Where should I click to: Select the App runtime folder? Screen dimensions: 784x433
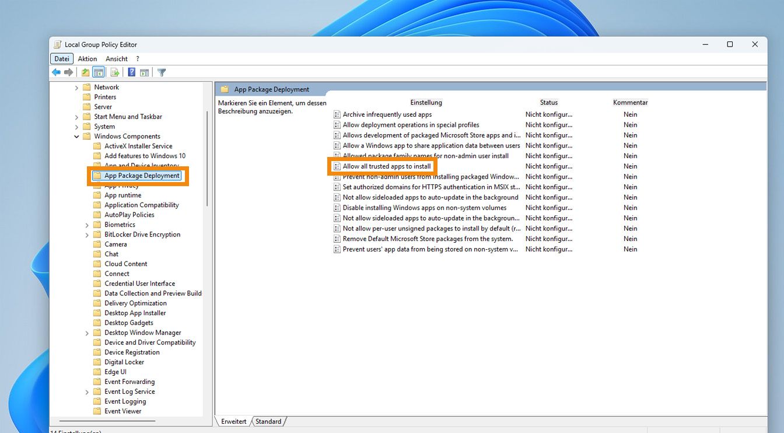click(123, 195)
